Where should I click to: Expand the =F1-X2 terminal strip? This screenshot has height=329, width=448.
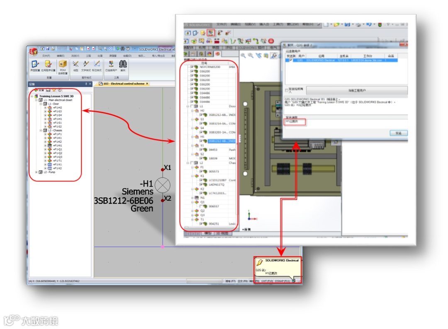pos(45,168)
